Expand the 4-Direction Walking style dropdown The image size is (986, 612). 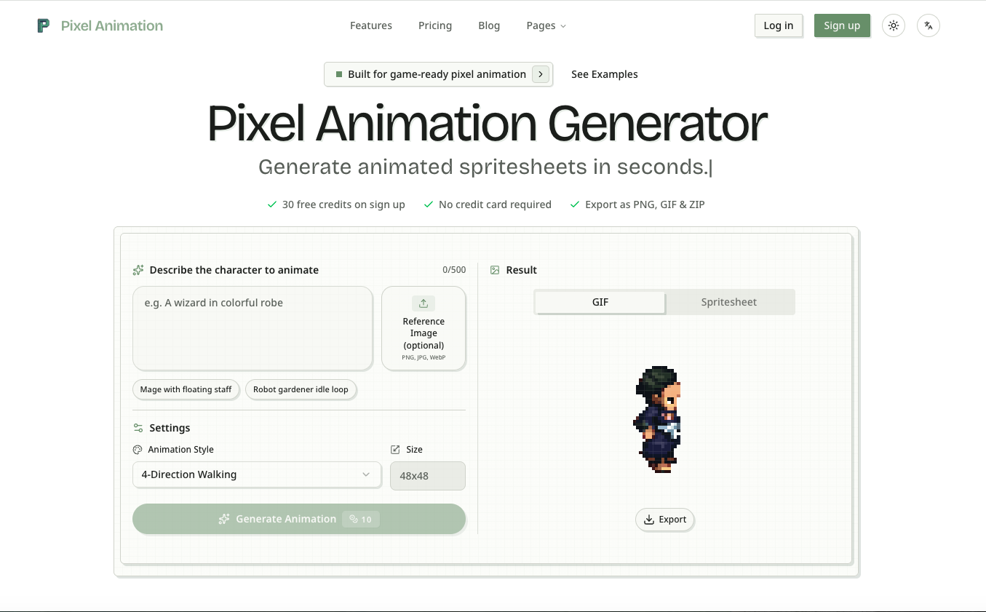point(257,474)
